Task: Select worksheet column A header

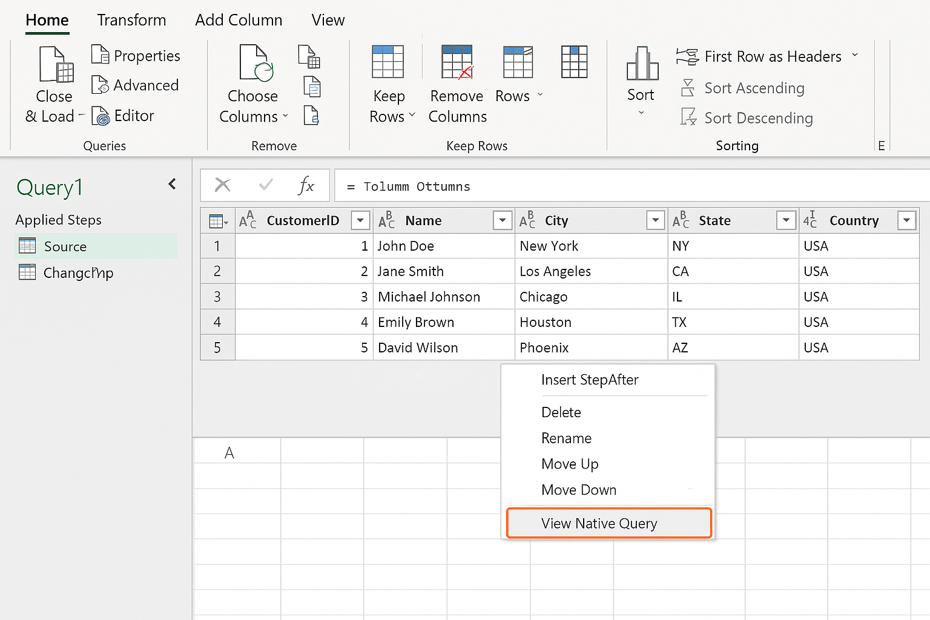Action: point(237,452)
